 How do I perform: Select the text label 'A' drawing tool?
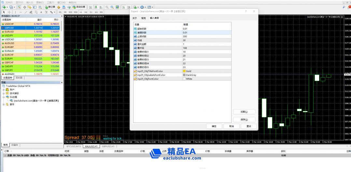(x=41, y=12)
